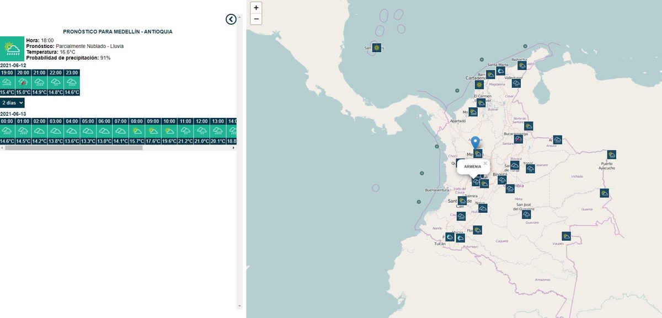Zoom out of the map

pos(256,19)
